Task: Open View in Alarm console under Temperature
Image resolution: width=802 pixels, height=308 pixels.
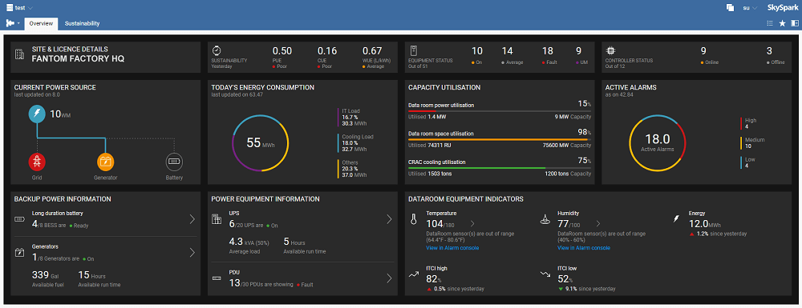Action: pos(452,248)
